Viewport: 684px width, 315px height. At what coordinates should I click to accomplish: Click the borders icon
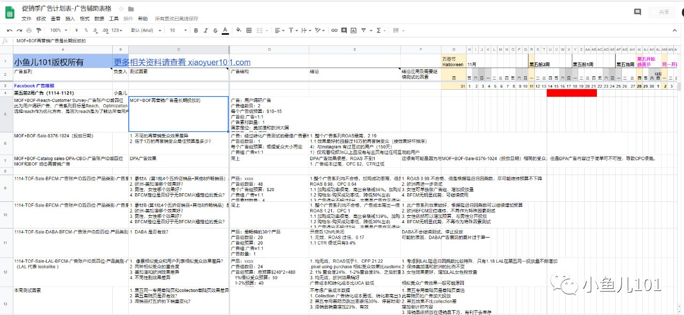248,30
